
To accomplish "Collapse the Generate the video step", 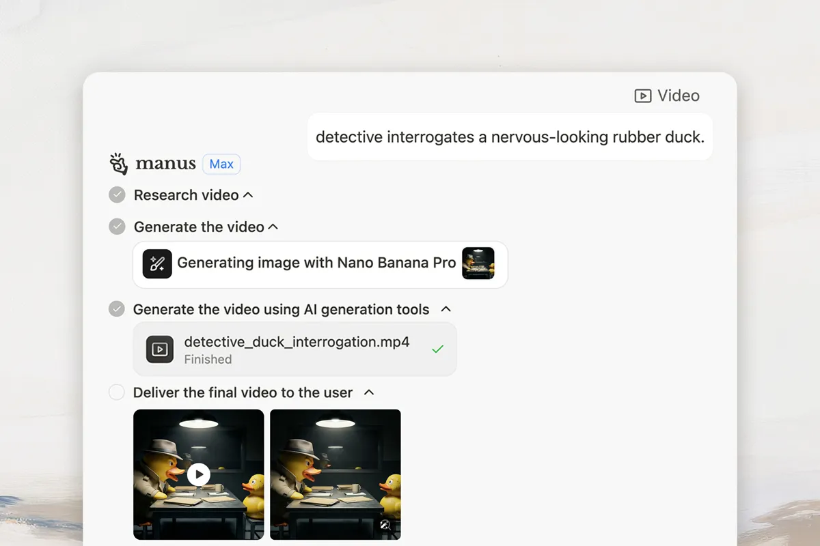I will click(273, 227).
